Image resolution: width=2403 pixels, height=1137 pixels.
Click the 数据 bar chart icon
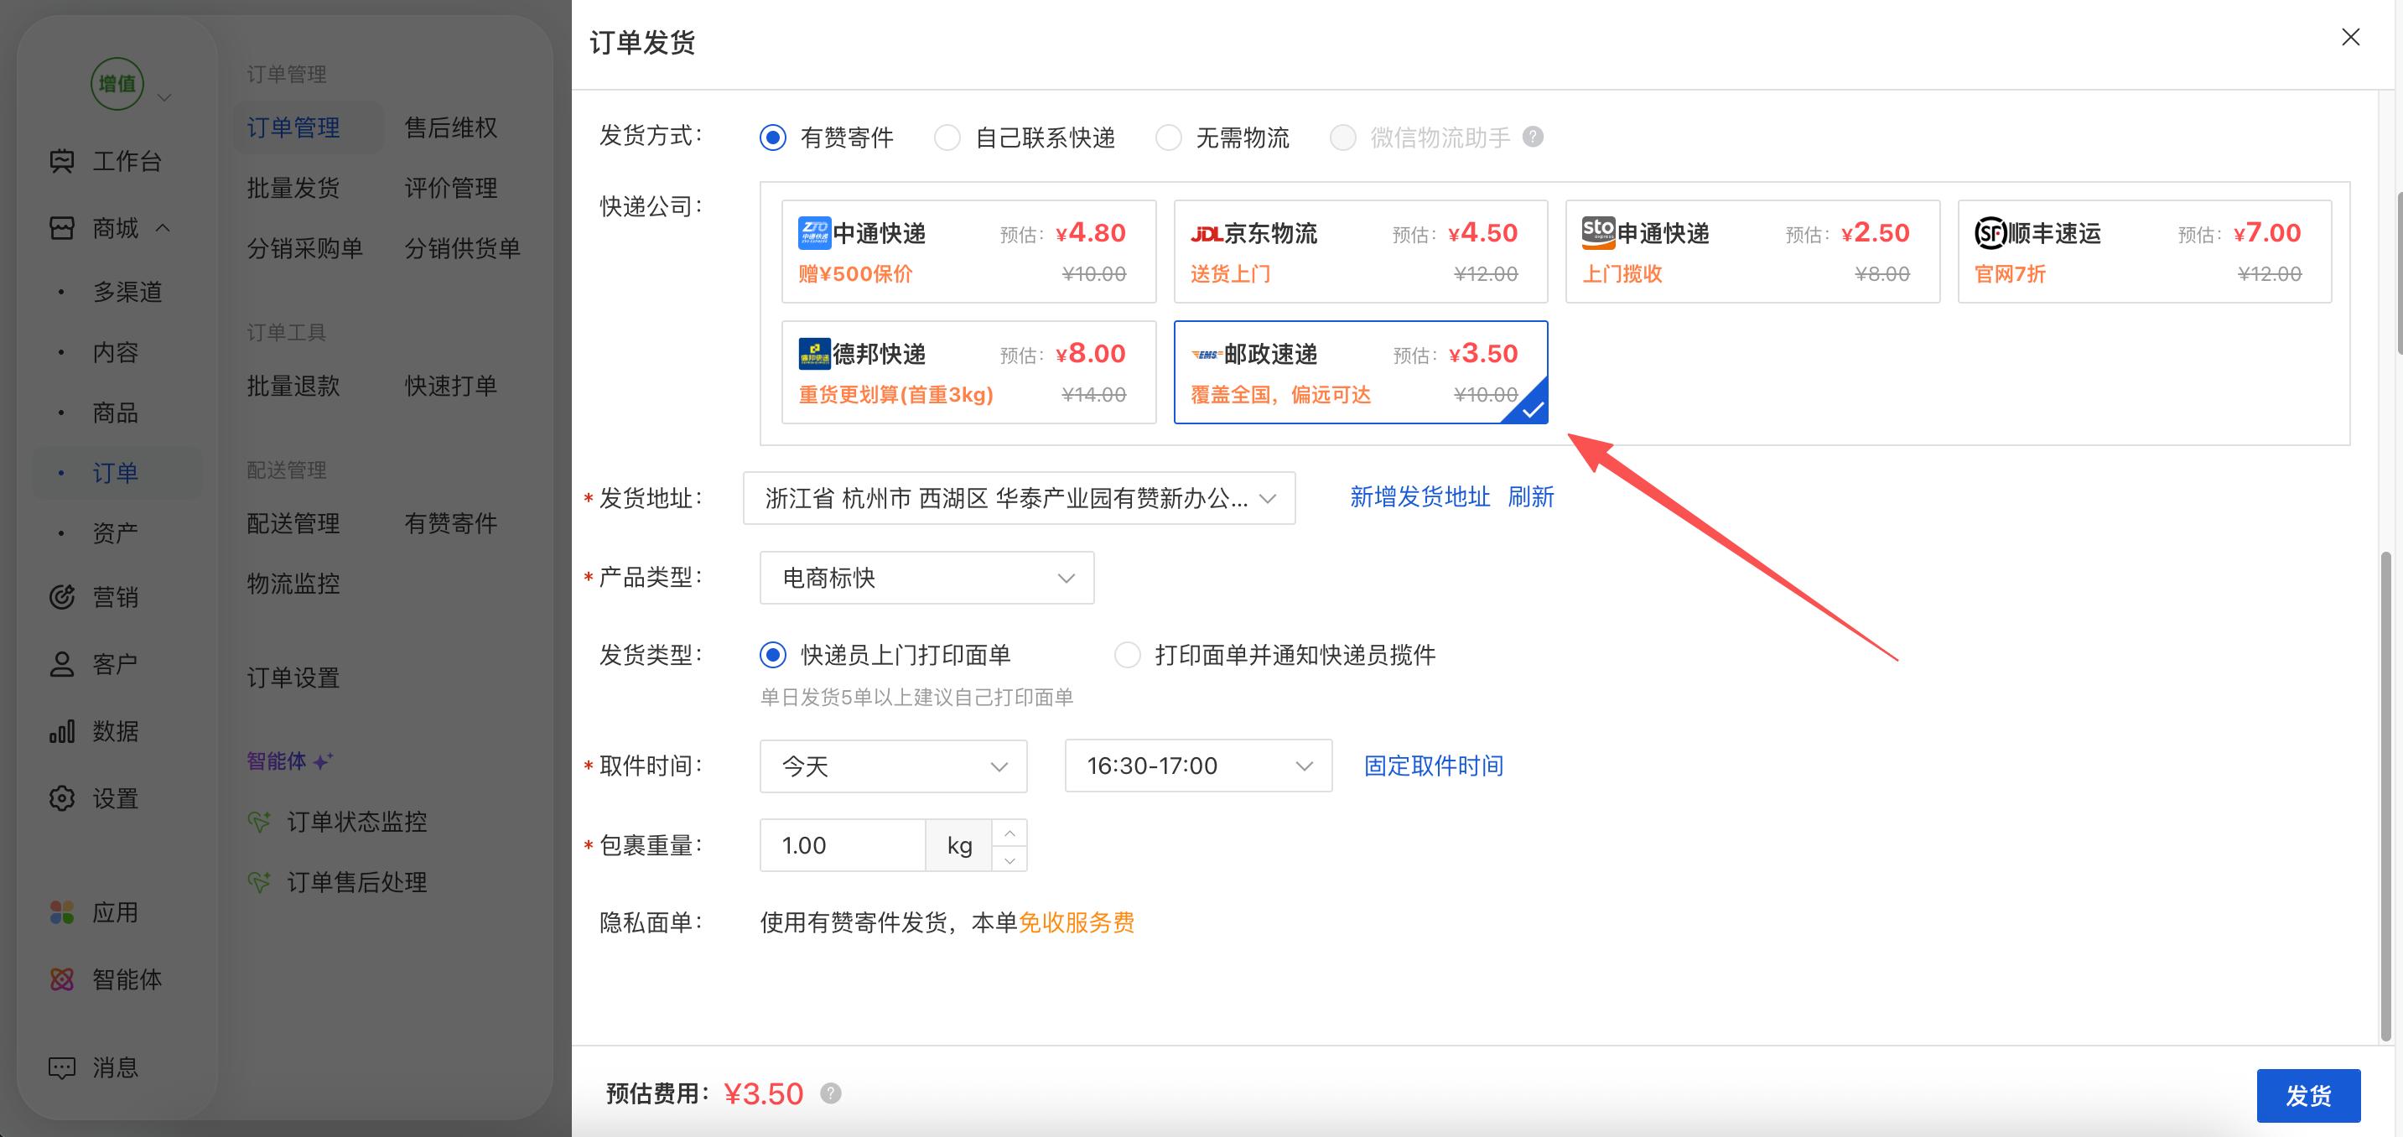click(61, 731)
